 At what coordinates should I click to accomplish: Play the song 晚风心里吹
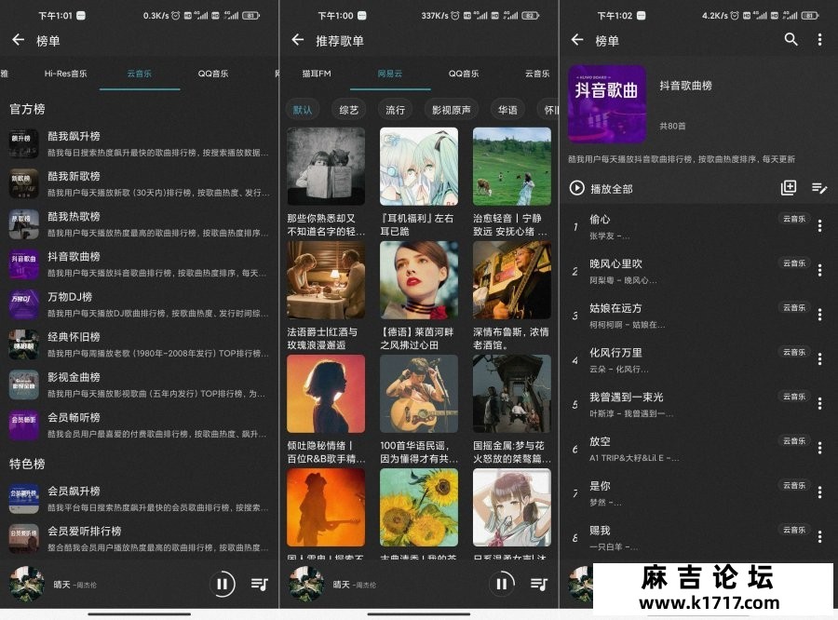tap(698, 271)
